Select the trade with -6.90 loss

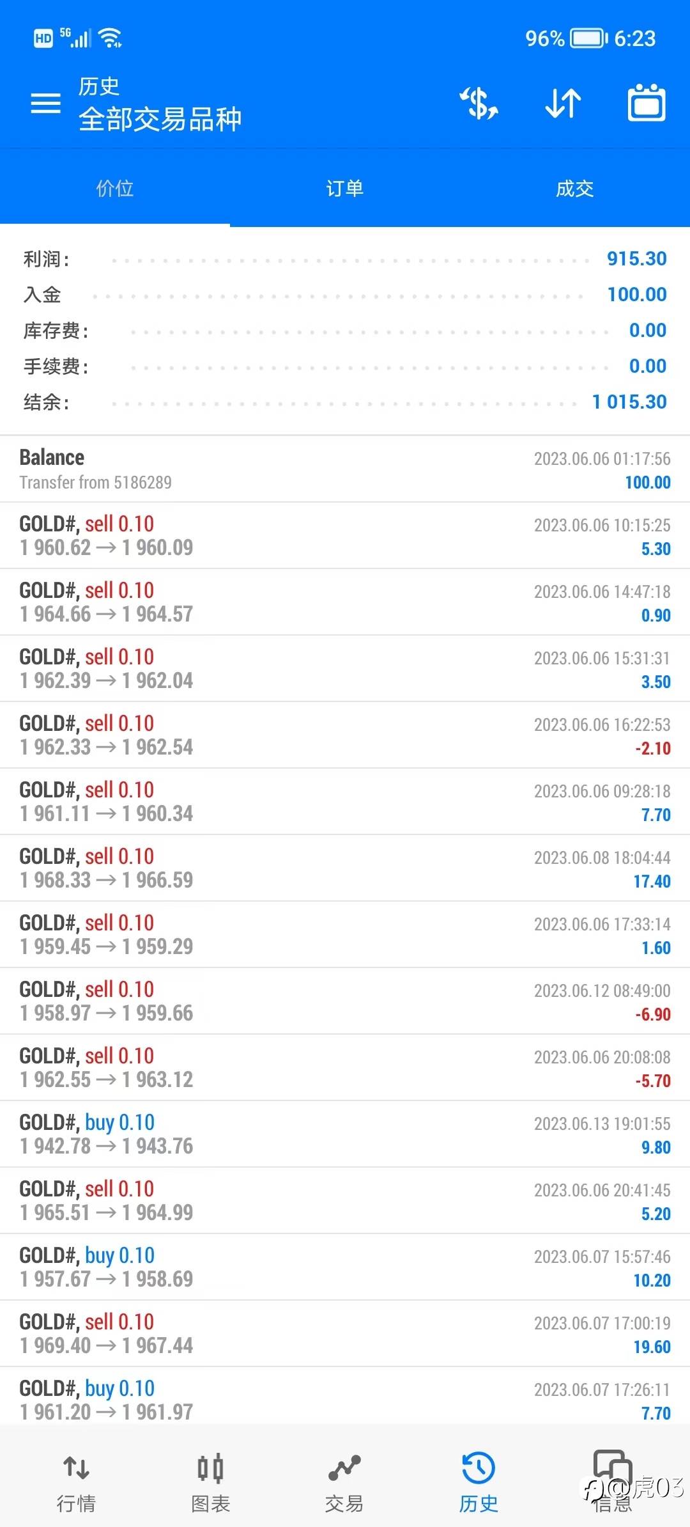345,1001
